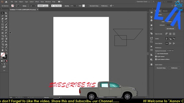Click Preferences in control bar
This screenshot has width=184, height=103.
tap(104, 6)
